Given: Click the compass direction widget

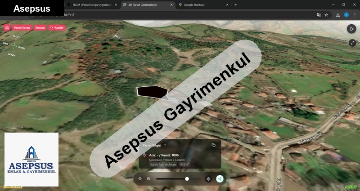Looking at the screenshot, I should (x=14, y=45).
